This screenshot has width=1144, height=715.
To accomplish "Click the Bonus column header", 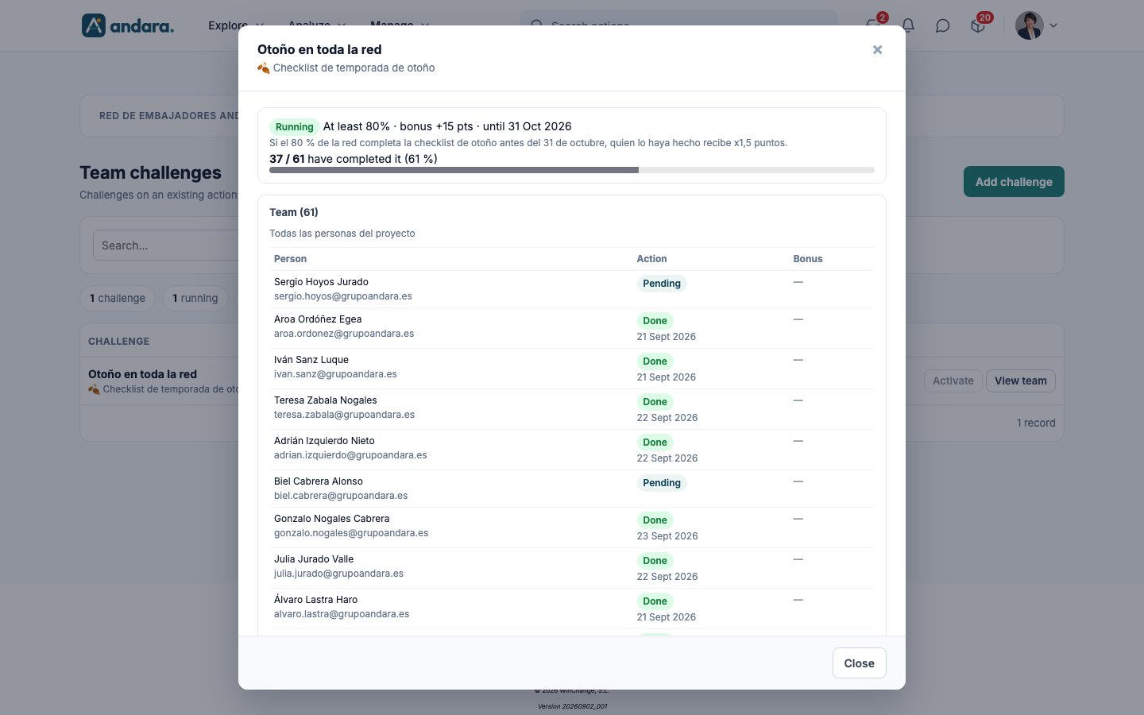I will coord(808,259).
